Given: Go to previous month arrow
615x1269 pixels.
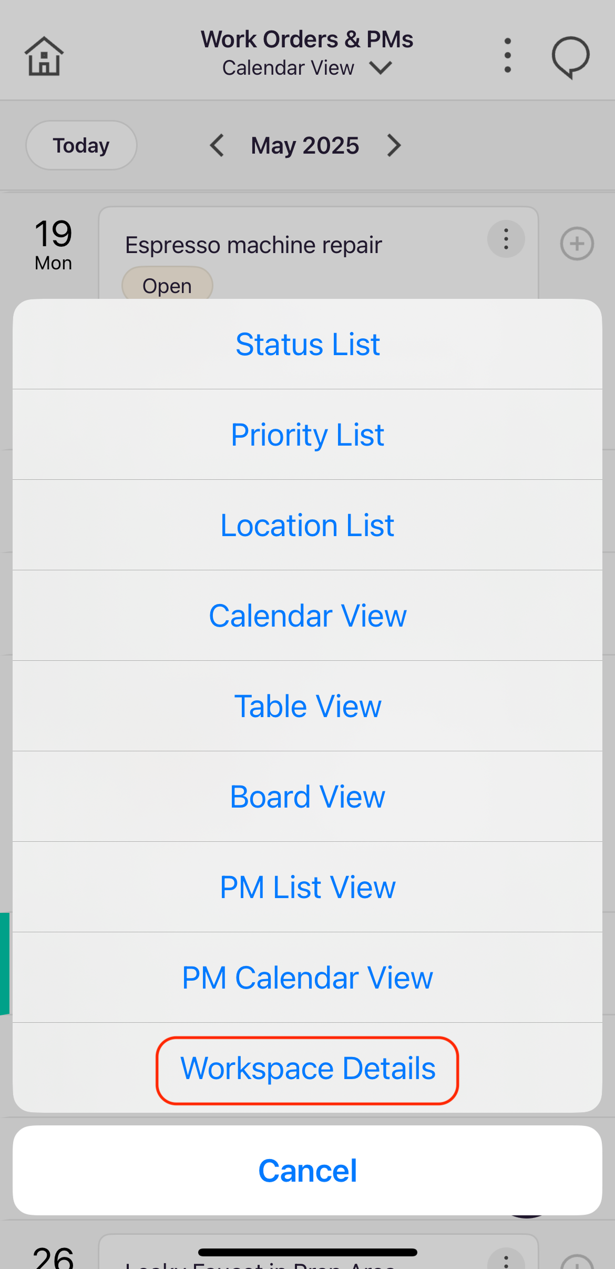Looking at the screenshot, I should [x=217, y=145].
